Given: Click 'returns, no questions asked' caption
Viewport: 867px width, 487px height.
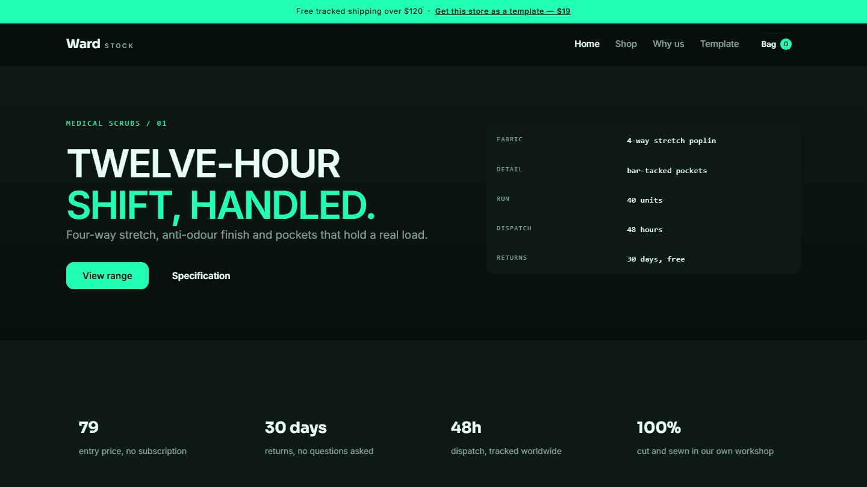Looking at the screenshot, I should 319,451.
